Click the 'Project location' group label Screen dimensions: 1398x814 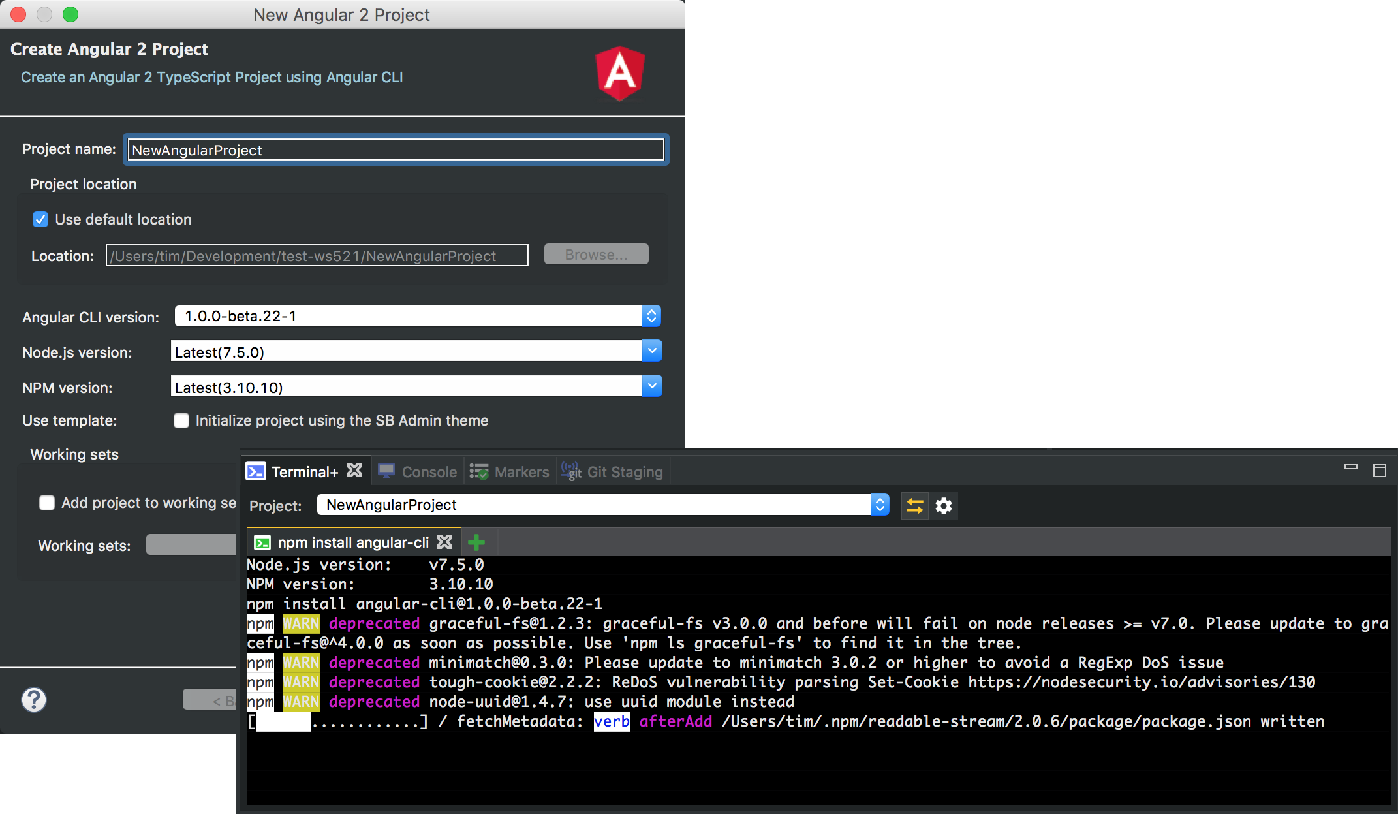(x=83, y=184)
